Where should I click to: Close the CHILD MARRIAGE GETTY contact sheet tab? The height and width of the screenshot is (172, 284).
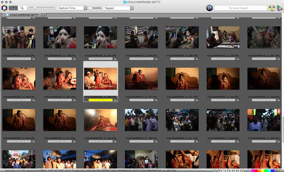(4, 15)
